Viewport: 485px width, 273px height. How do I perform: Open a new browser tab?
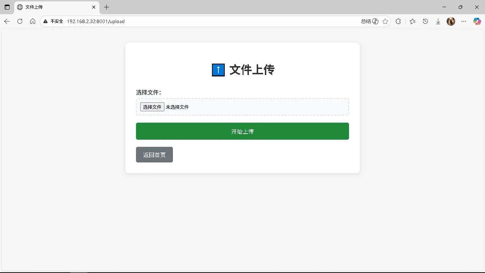[106, 7]
